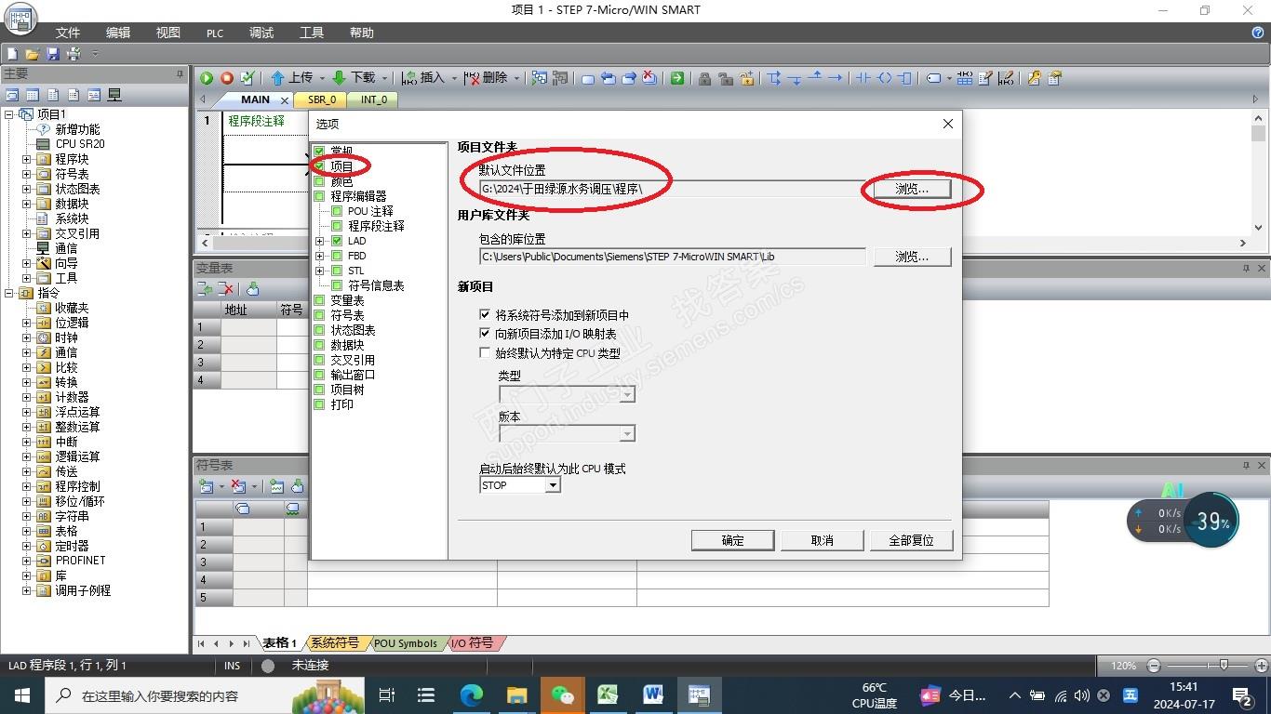Click the 下载 download arrow button
This screenshot has width=1271, height=714.
(355, 78)
